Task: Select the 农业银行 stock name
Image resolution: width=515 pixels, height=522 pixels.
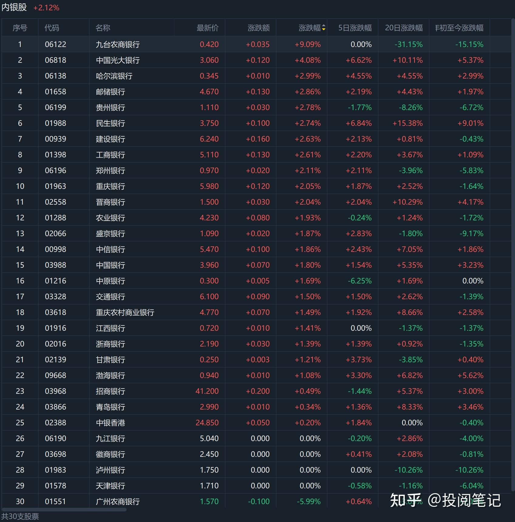Action: (111, 218)
